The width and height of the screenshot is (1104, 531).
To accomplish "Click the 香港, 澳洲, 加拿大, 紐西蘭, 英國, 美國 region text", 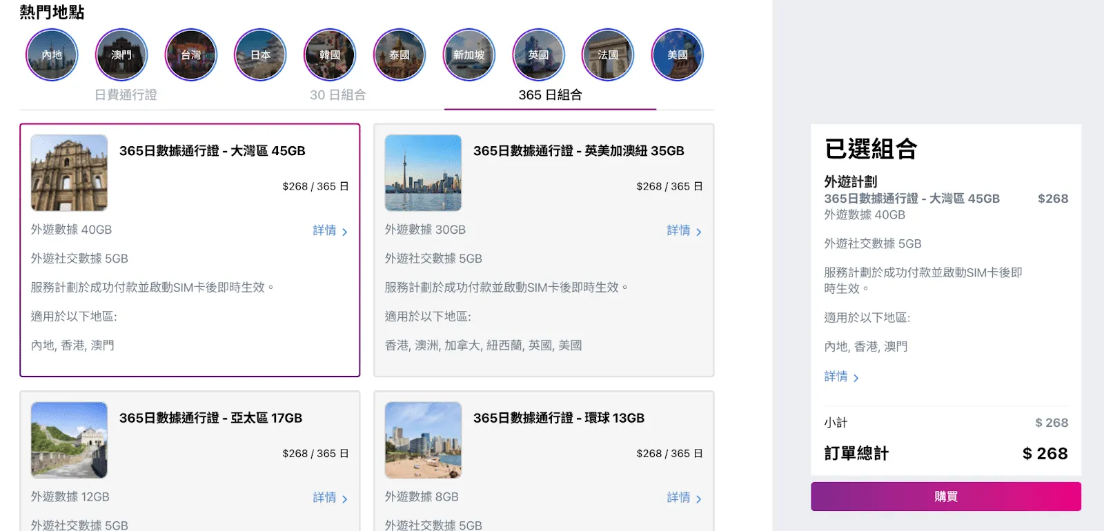I will [x=483, y=345].
